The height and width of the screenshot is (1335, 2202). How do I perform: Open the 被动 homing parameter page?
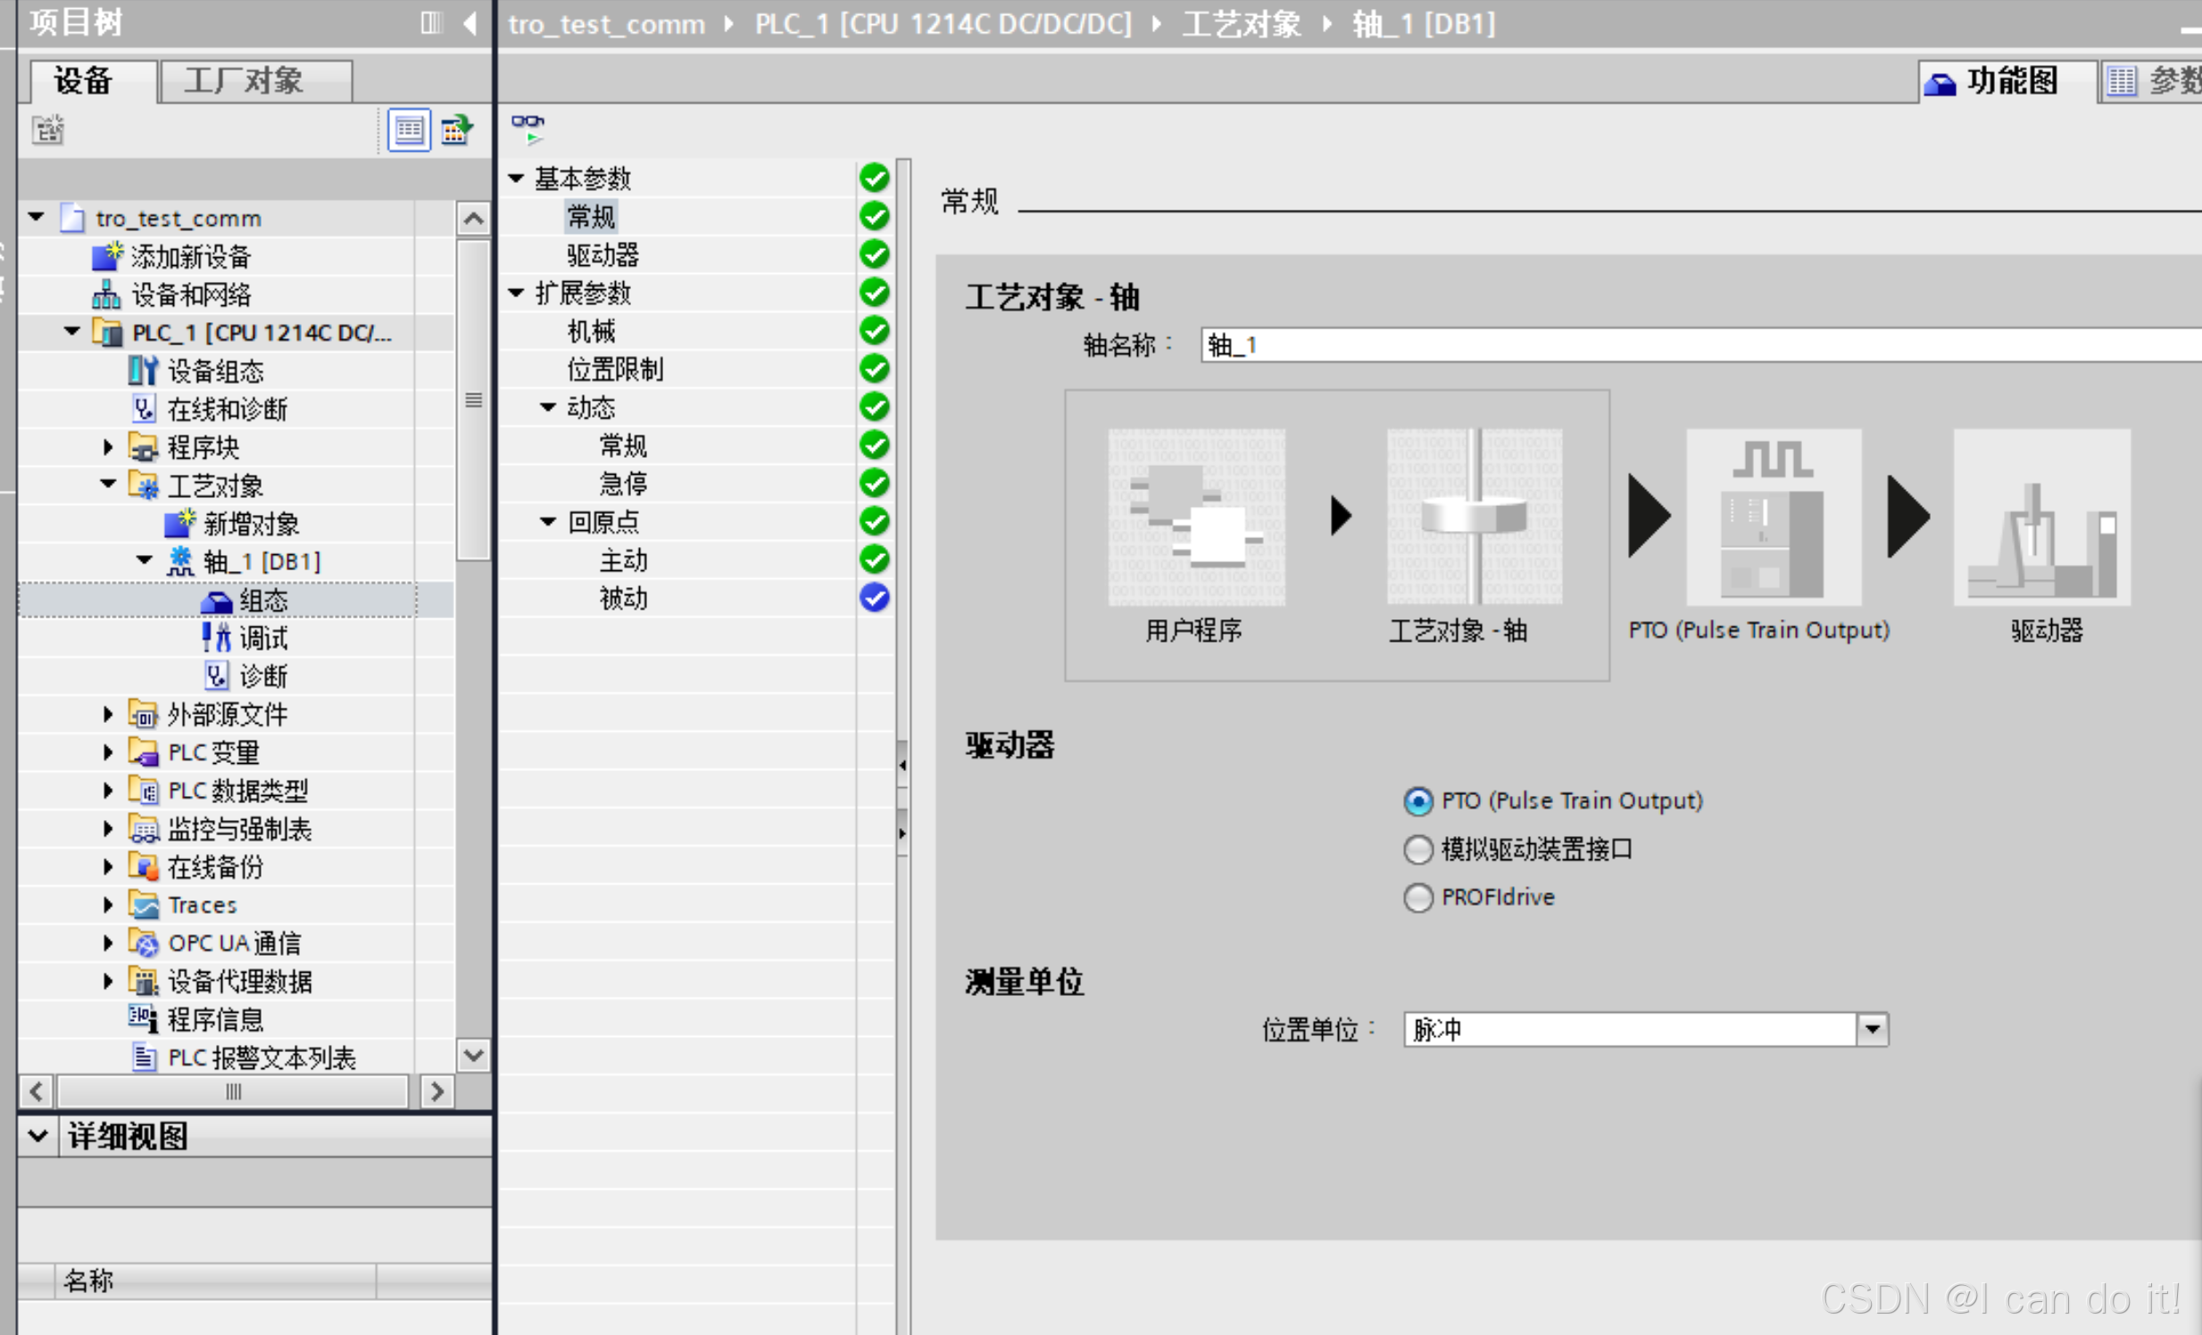[623, 599]
